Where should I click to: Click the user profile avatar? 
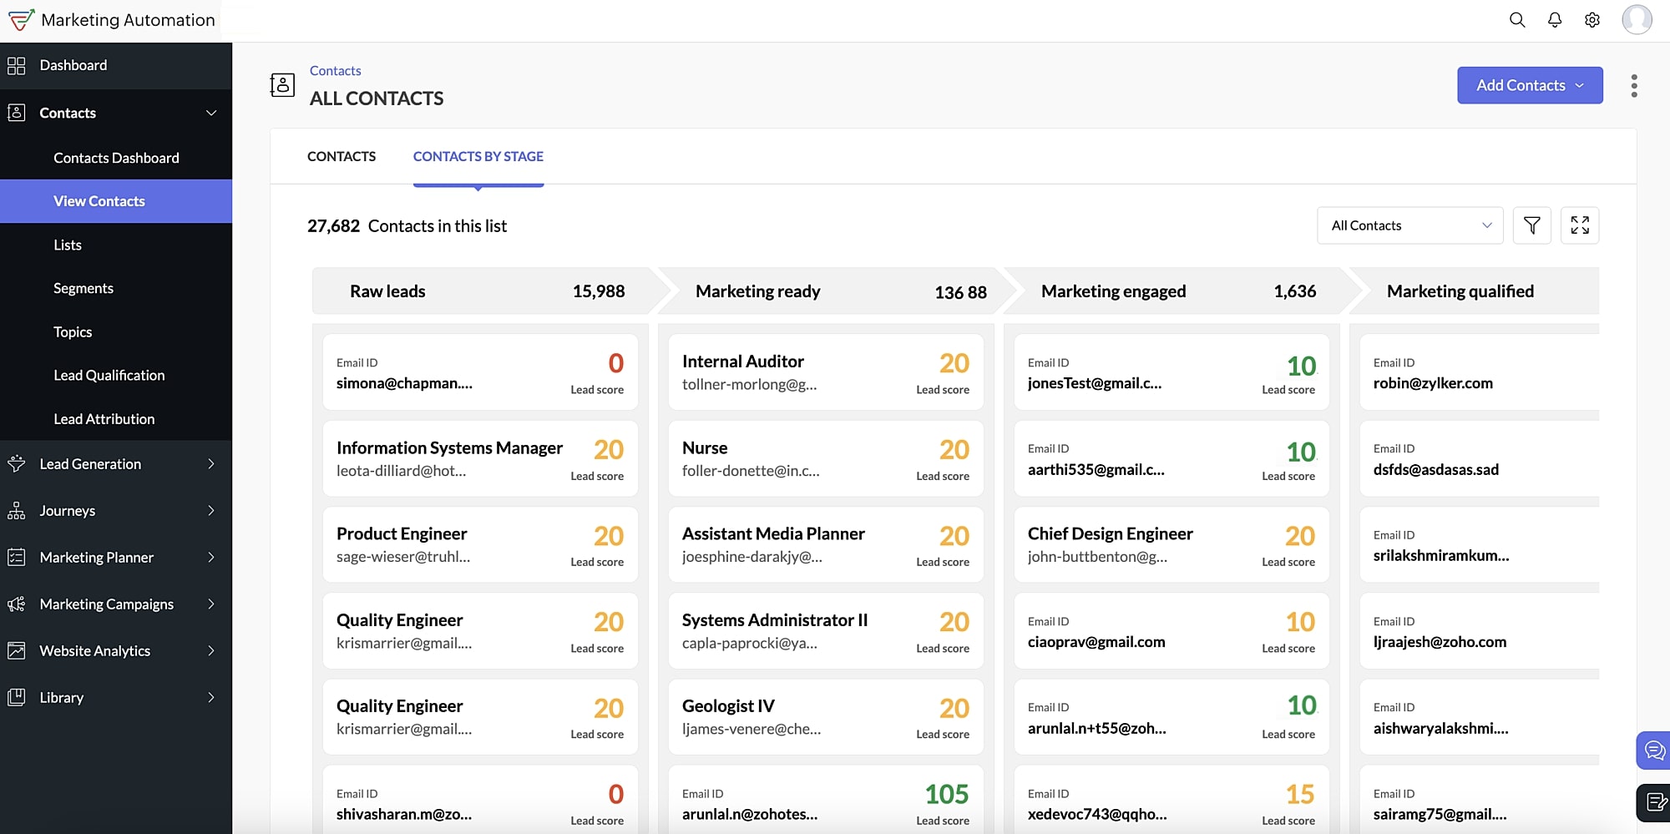pos(1637,20)
